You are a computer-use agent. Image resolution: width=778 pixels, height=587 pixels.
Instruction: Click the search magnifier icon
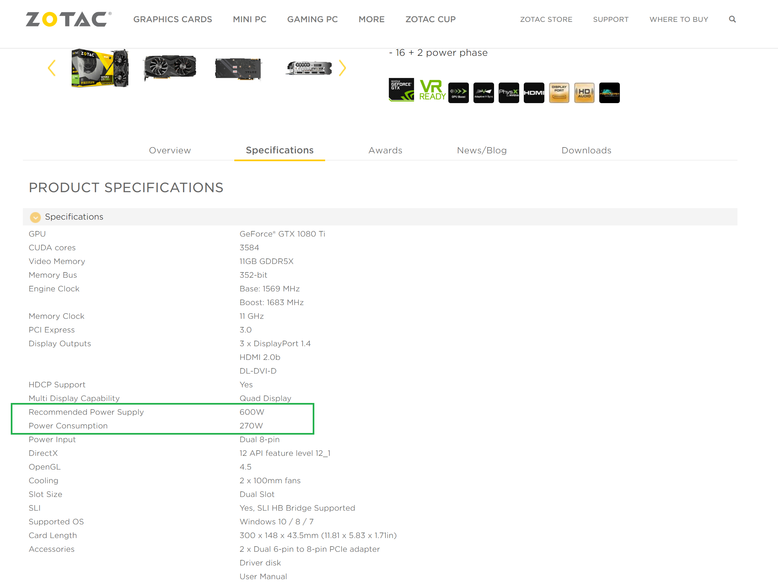point(732,19)
